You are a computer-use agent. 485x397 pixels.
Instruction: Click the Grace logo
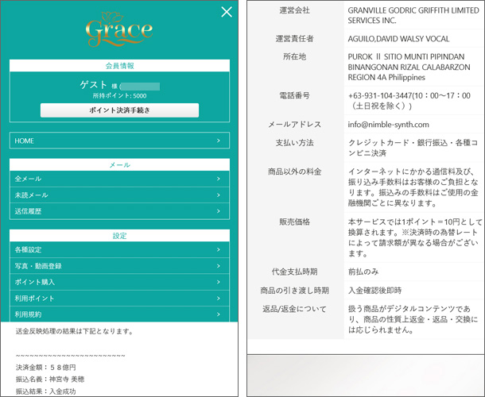pyautogui.click(x=119, y=29)
